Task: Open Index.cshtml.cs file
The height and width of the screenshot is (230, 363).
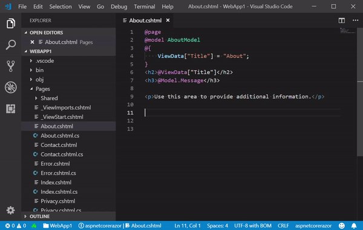Action: tap(69, 192)
